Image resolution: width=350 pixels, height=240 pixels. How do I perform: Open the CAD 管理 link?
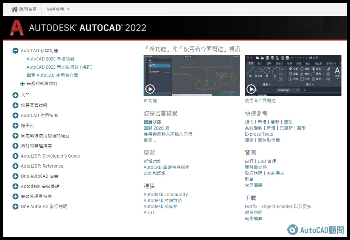point(267,161)
